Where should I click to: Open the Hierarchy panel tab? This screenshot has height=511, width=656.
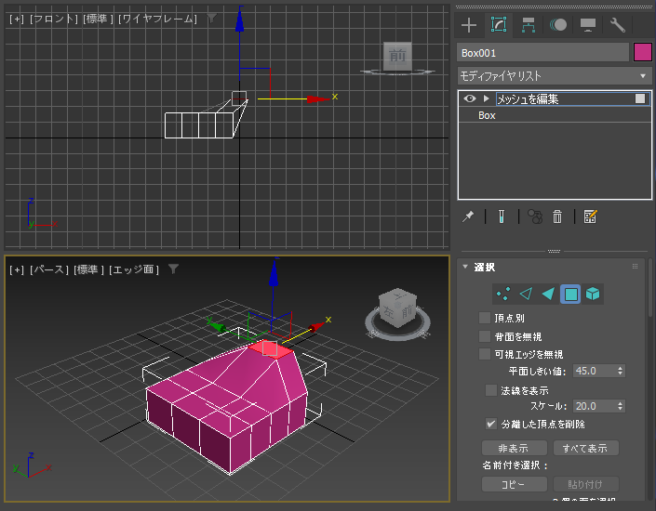(529, 25)
